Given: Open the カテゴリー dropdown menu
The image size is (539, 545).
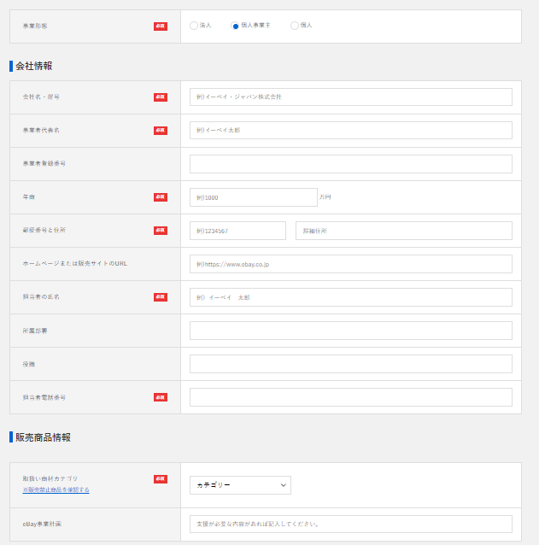Looking at the screenshot, I should pyautogui.click(x=240, y=485).
